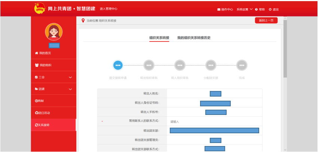Open 操作中心 envelope icon link

coord(219,9)
